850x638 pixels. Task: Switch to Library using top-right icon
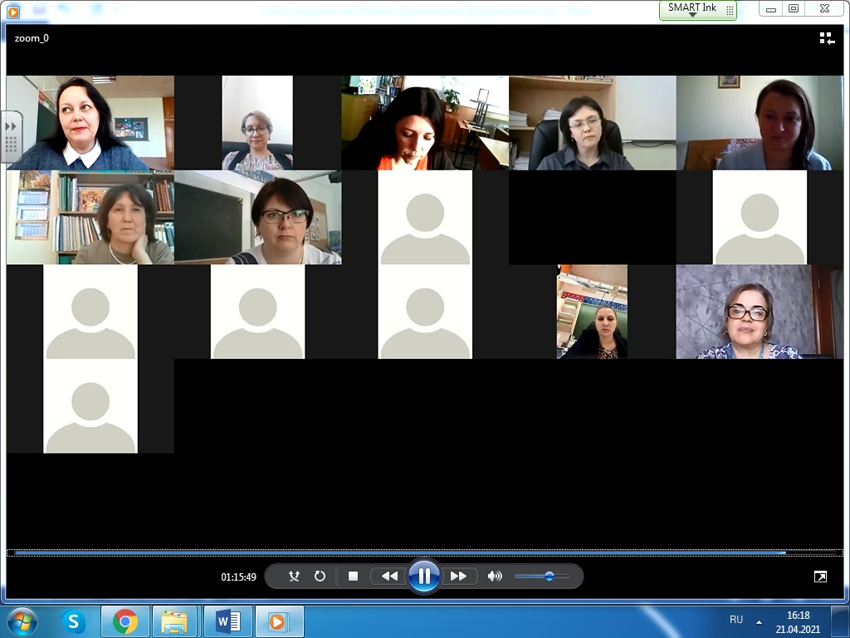827,38
